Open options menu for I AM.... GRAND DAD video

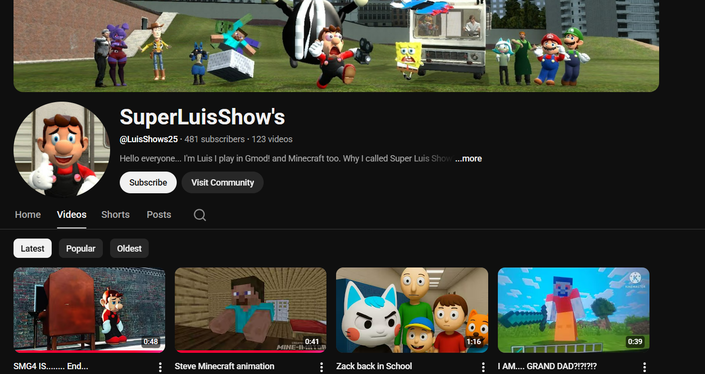[x=645, y=367]
